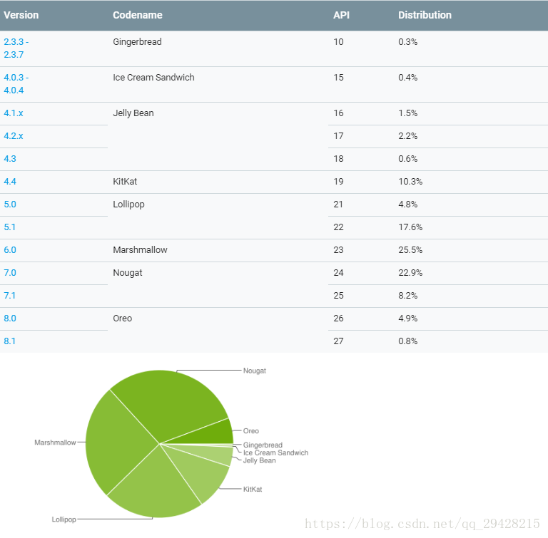
Task: Open the 8.0 Oreo version link
Action: pyautogui.click(x=10, y=319)
